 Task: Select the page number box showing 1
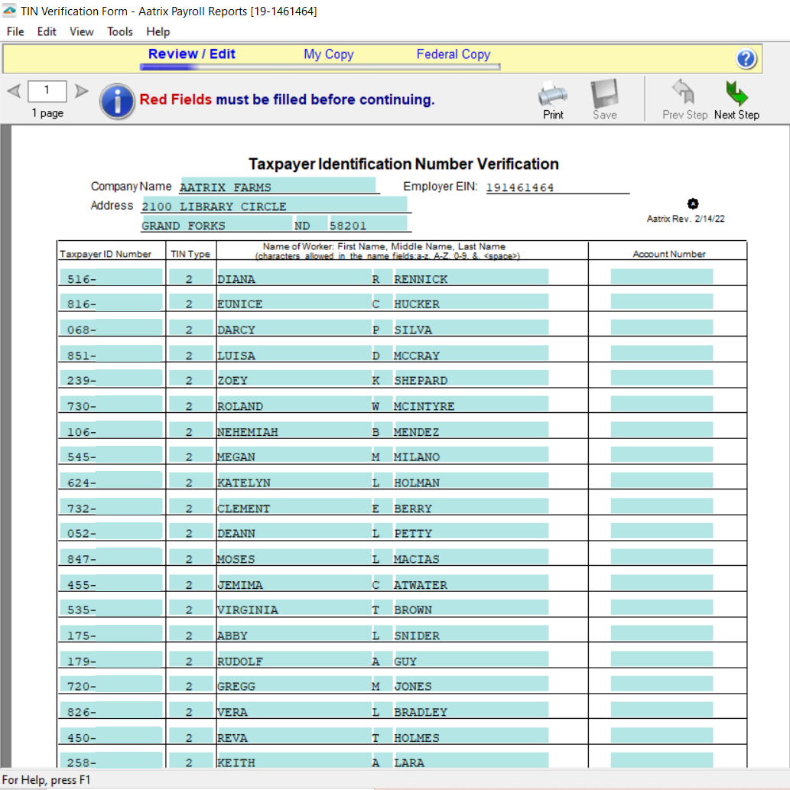[x=47, y=90]
